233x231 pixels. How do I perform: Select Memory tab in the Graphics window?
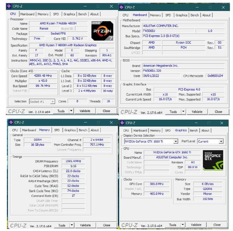[x=155, y=131]
